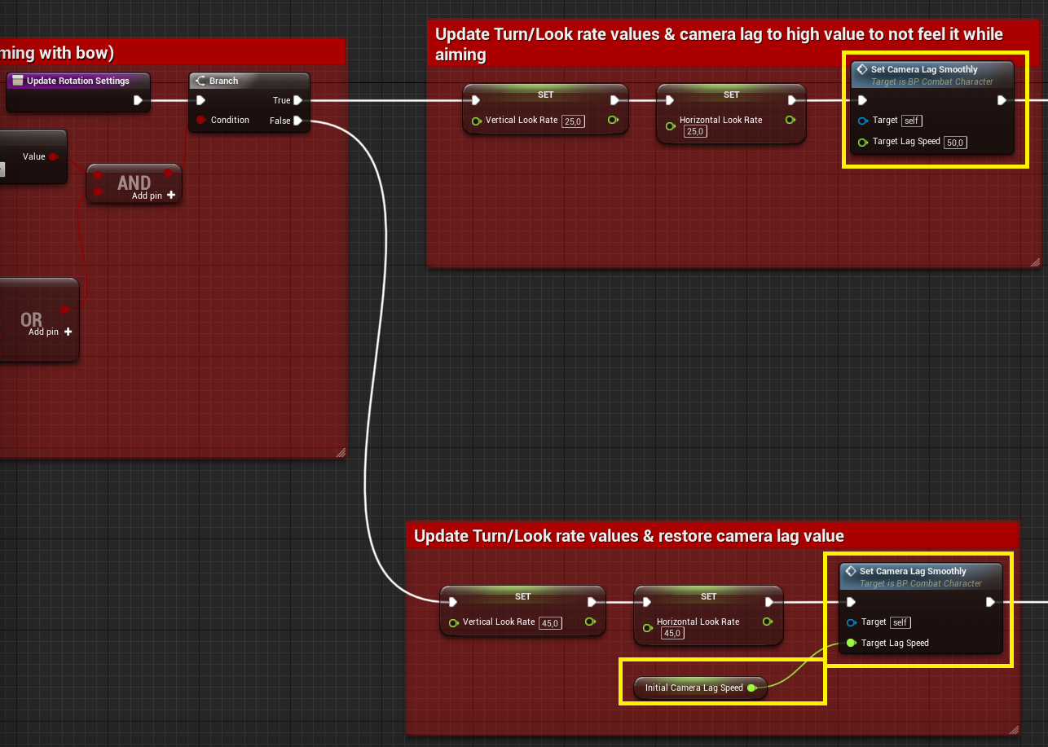
Task: Edit the Vertical Look Rate 25,0 value
Action: pyautogui.click(x=573, y=121)
